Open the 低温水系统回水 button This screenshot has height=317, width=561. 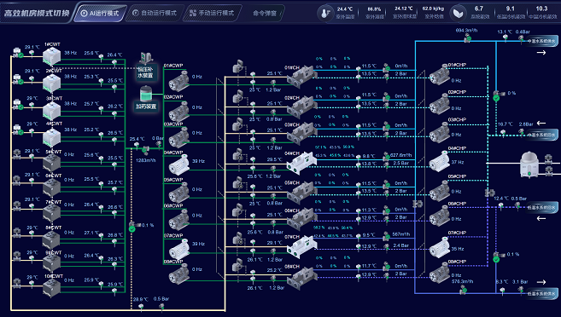(x=542, y=207)
